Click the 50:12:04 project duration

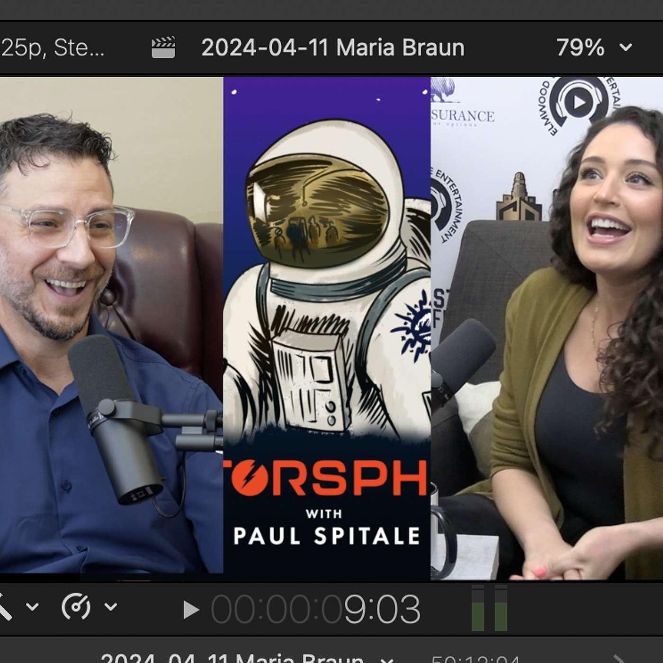pyautogui.click(x=475, y=659)
